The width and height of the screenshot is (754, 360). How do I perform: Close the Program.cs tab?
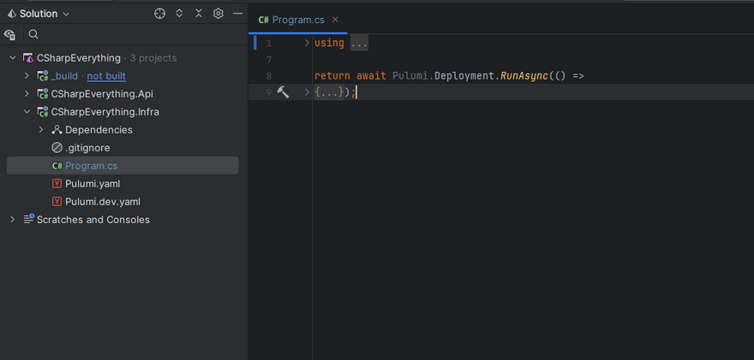pos(335,20)
